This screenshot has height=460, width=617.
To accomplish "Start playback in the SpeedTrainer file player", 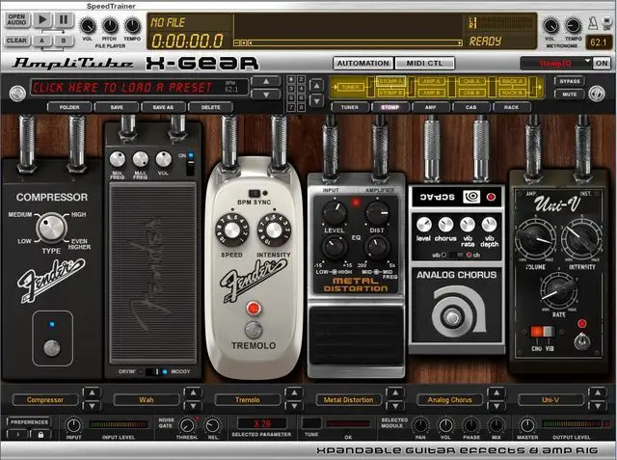I will click(42, 19).
